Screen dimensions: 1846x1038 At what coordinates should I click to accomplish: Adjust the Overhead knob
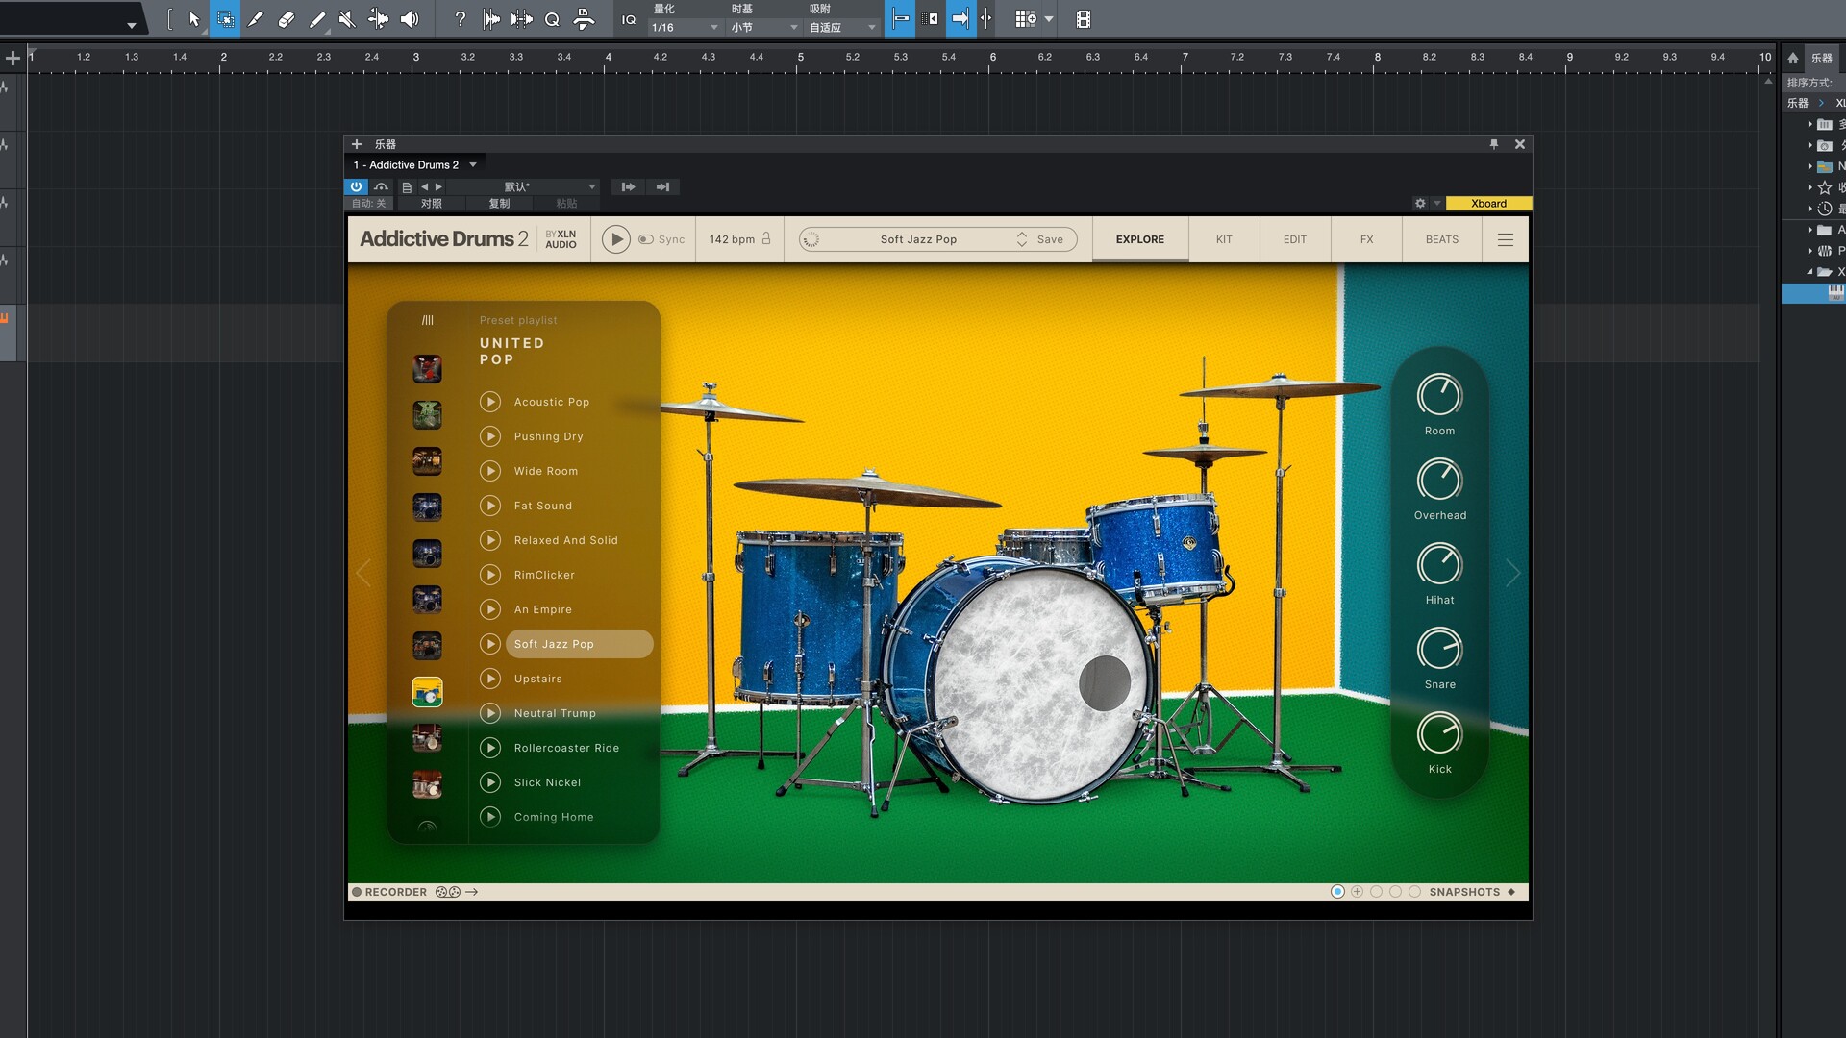click(1439, 479)
